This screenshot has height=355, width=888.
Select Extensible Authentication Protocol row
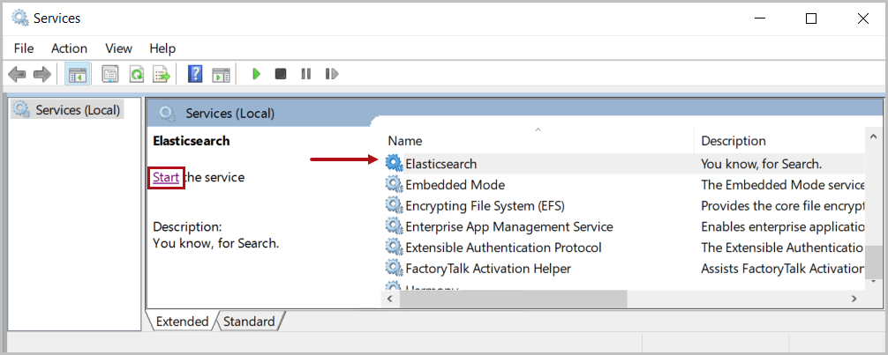624,248
